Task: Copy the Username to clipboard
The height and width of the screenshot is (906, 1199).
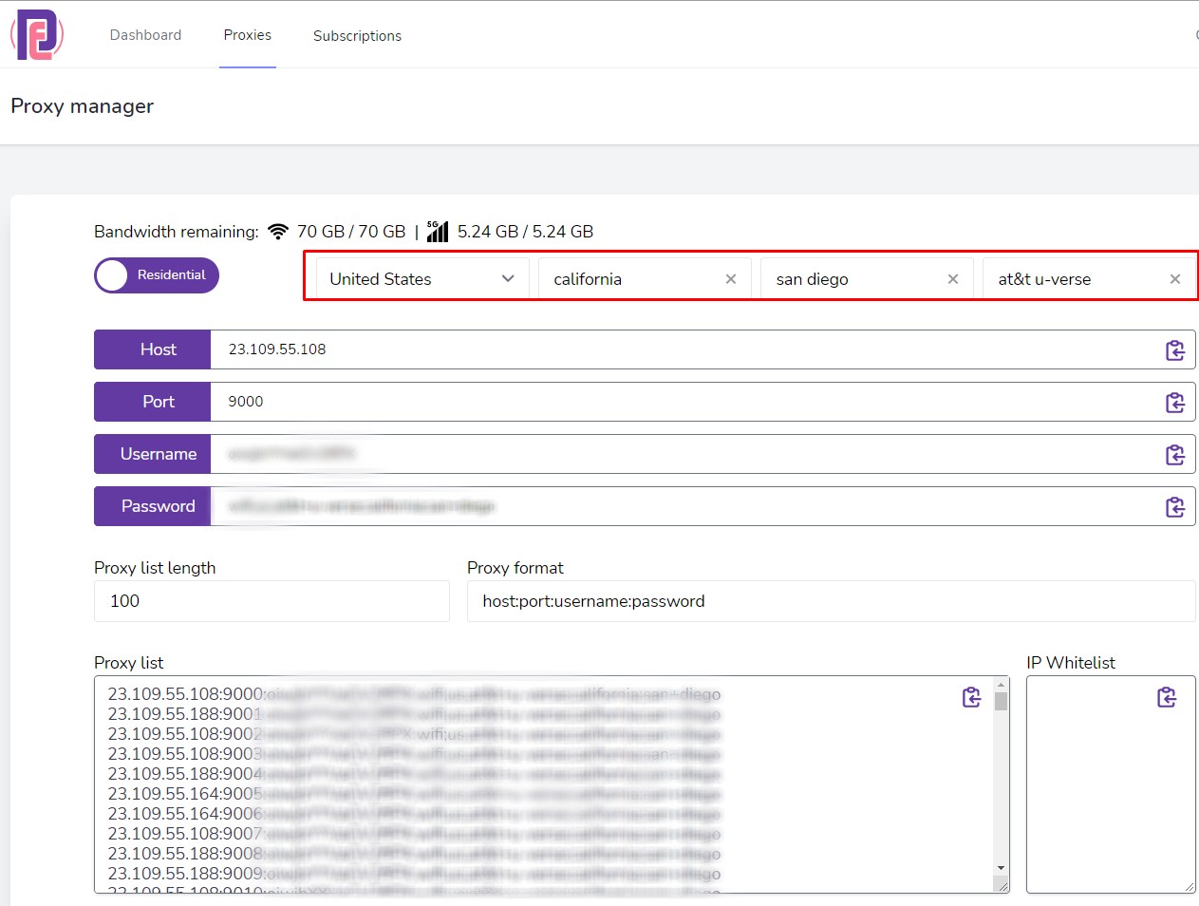Action: click(x=1175, y=454)
